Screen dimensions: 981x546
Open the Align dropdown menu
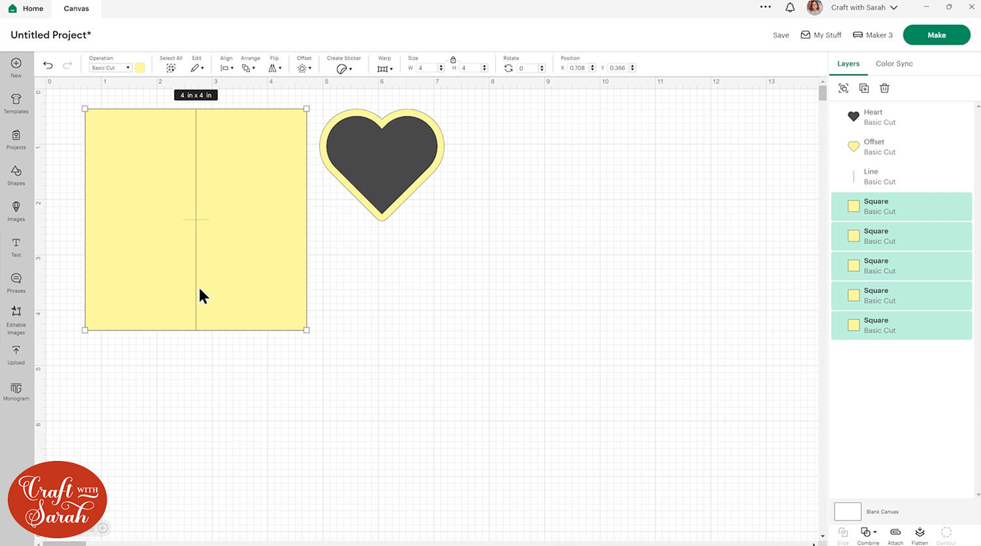(x=226, y=68)
